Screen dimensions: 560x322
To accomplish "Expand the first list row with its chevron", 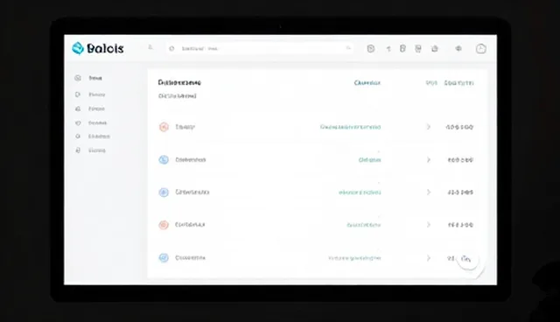I will pos(428,127).
